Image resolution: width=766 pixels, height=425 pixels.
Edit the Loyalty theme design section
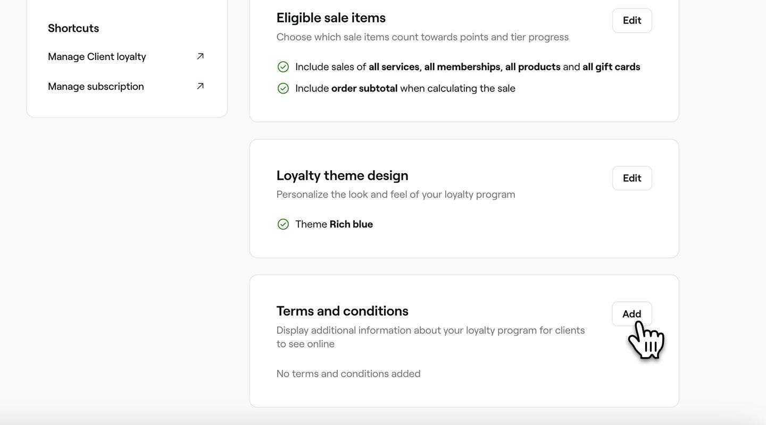[632, 178]
